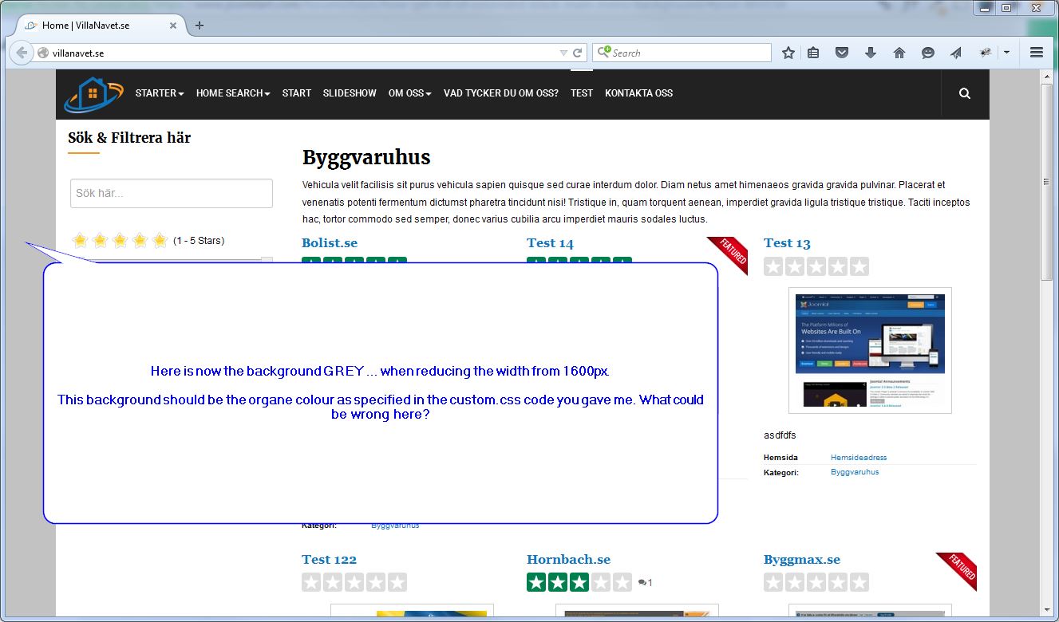Expand the STARTER menu

tap(160, 93)
